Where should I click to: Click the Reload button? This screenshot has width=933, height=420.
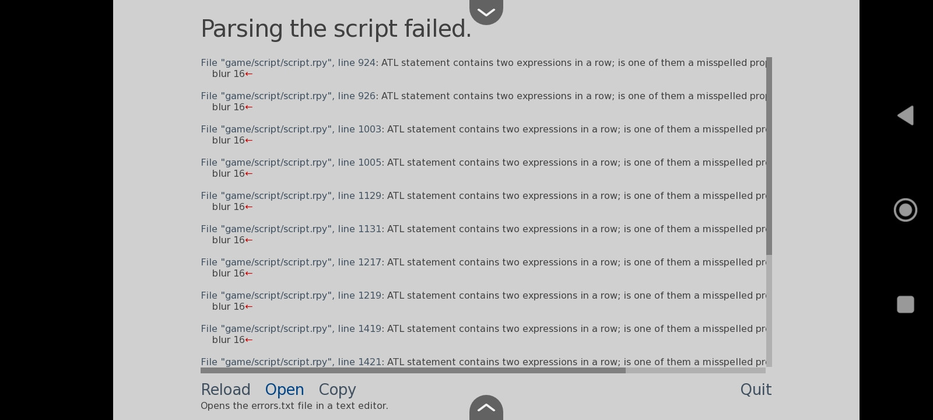point(226,390)
